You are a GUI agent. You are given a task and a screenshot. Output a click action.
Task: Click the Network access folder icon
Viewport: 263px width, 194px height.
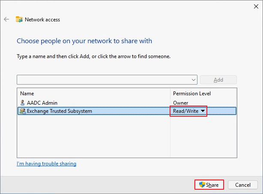[19, 19]
